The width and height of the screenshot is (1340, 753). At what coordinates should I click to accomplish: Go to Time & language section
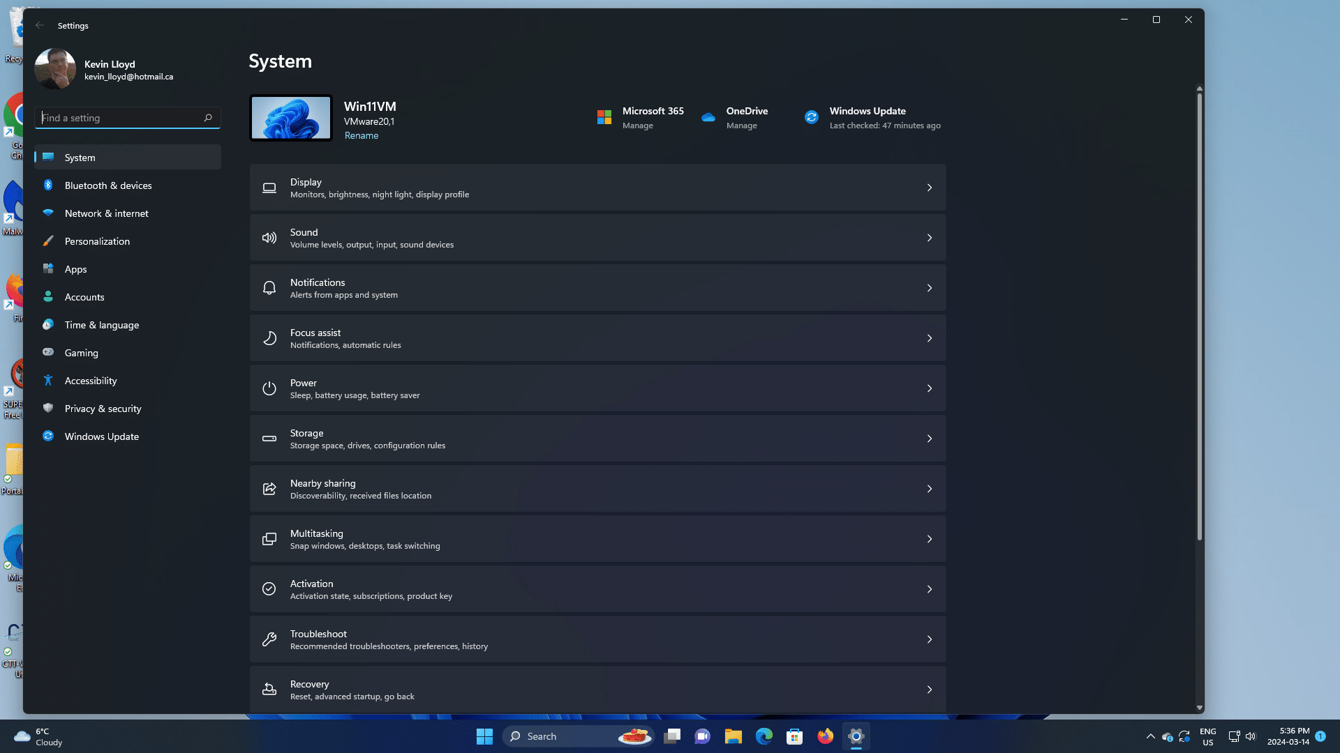102,325
